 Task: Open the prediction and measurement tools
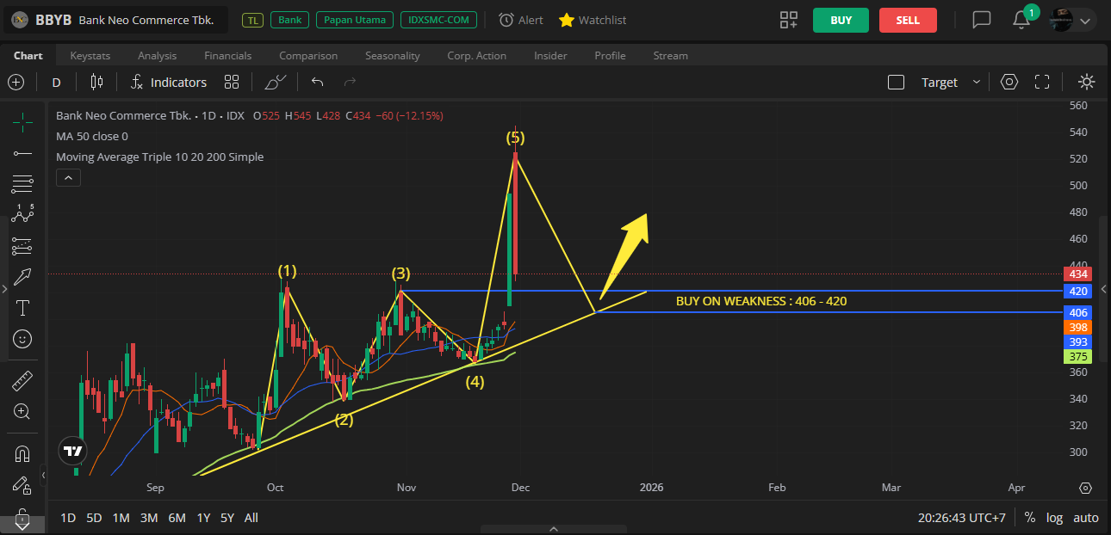(x=22, y=246)
